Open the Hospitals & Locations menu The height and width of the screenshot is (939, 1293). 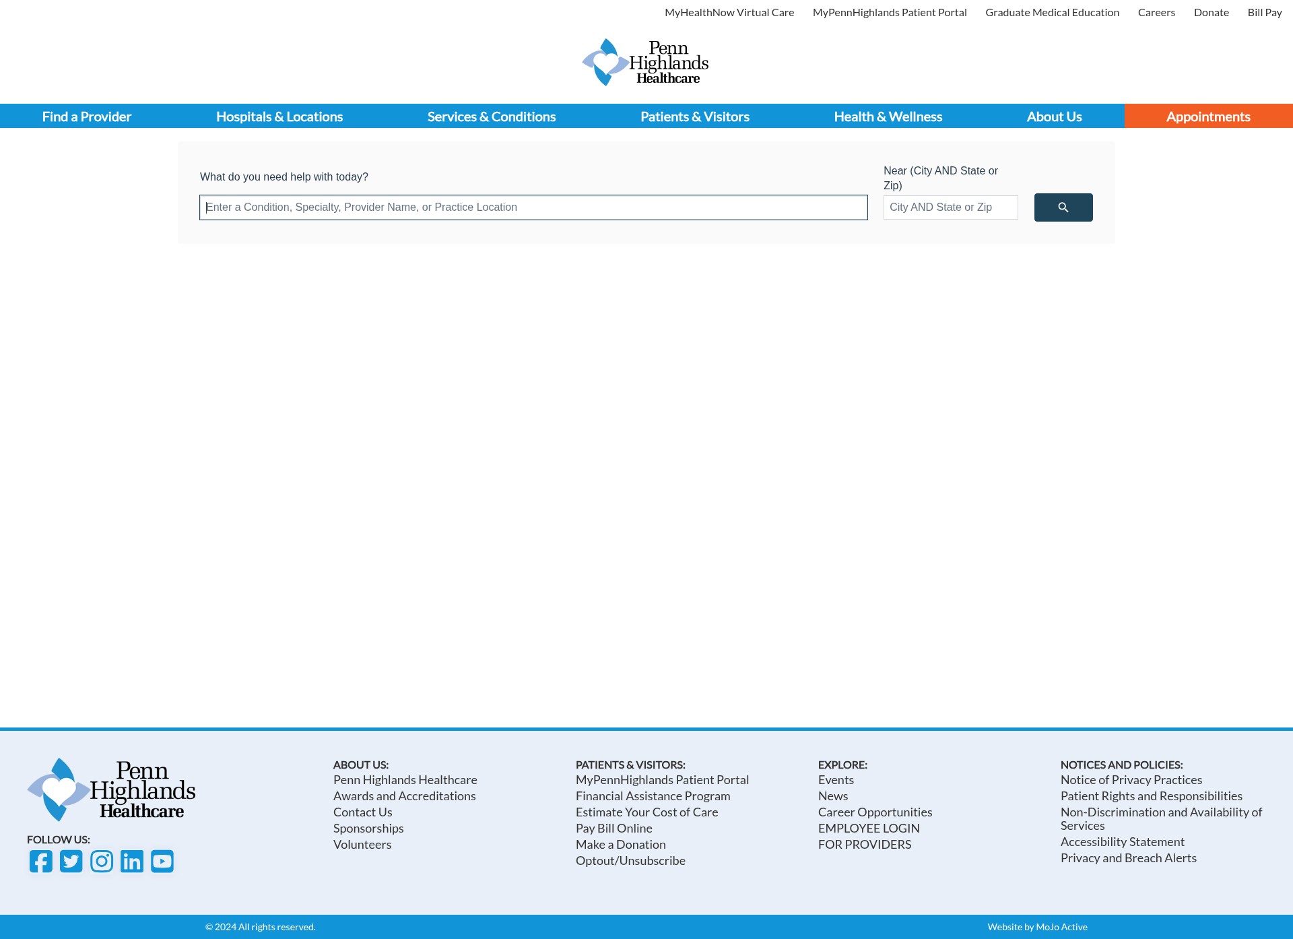click(279, 117)
